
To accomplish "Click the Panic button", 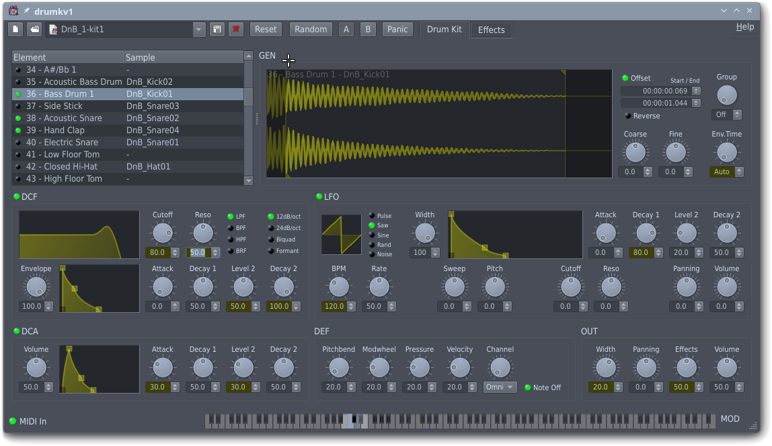I will 397,29.
